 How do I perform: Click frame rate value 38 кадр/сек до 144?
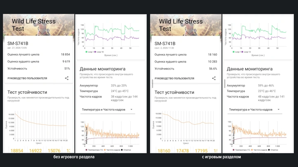pyautogui.click(x=124, y=98)
